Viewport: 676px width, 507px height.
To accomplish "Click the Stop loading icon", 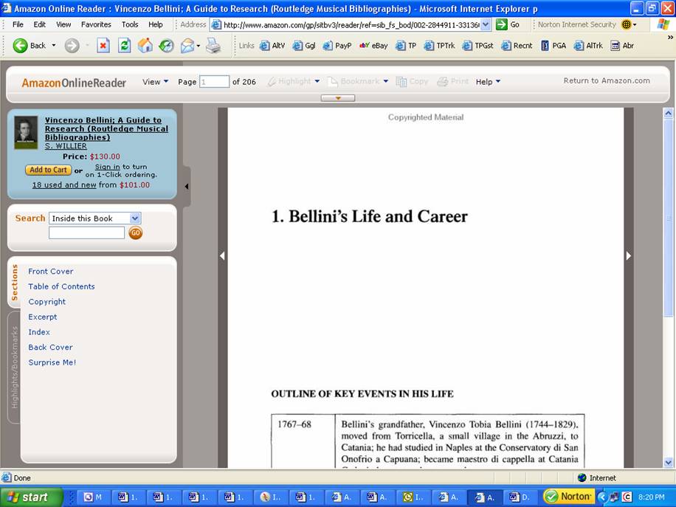I will point(103,46).
